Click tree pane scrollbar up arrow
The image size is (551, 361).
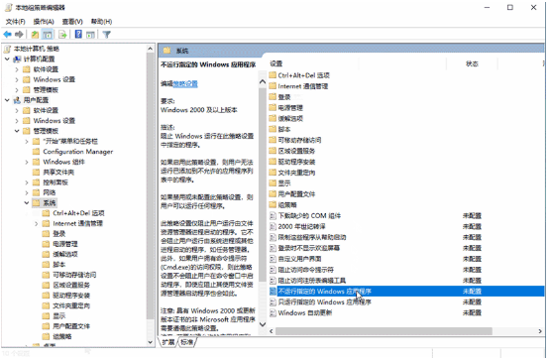coord(150,49)
